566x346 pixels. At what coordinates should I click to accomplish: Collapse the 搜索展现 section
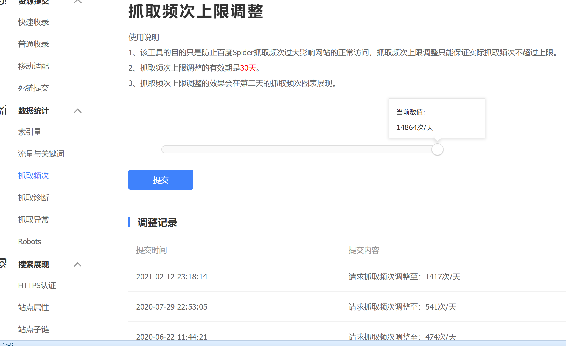coord(78,264)
